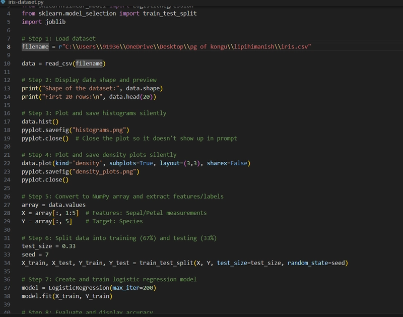
Task: Place cursor on highlighted filename variable on line 8
Action: [x=35, y=47]
